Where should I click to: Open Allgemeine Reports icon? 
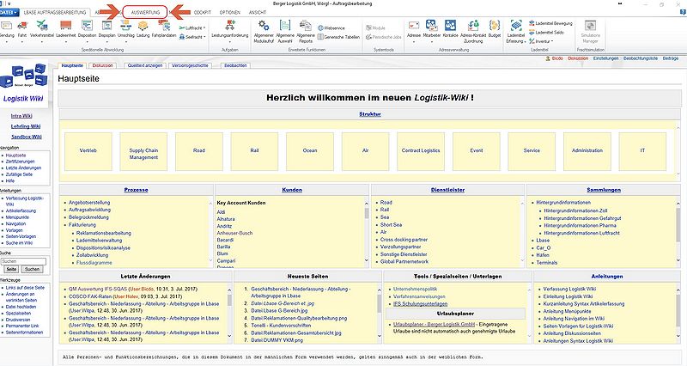click(306, 26)
